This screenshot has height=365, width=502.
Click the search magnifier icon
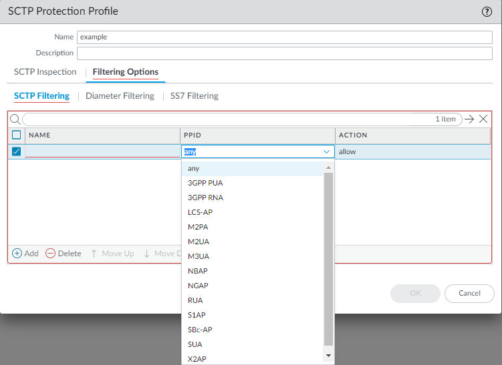pos(15,119)
